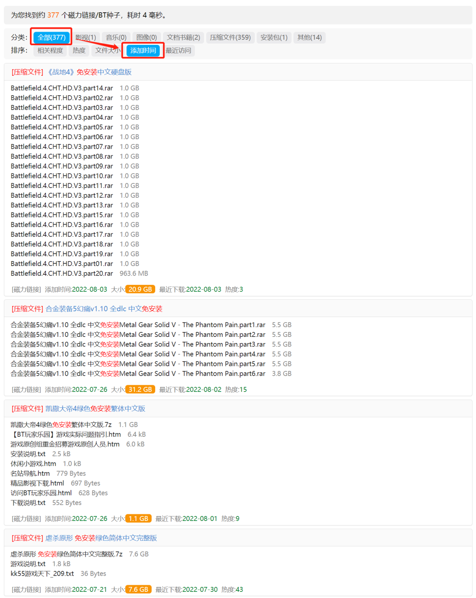Select the 休闲小游戏.htm file
The height and width of the screenshot is (598, 476).
coord(33,464)
